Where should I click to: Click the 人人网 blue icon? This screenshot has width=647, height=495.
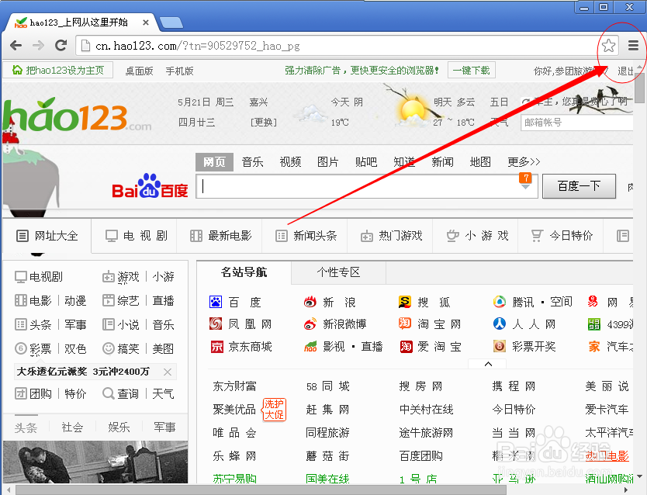(500, 324)
